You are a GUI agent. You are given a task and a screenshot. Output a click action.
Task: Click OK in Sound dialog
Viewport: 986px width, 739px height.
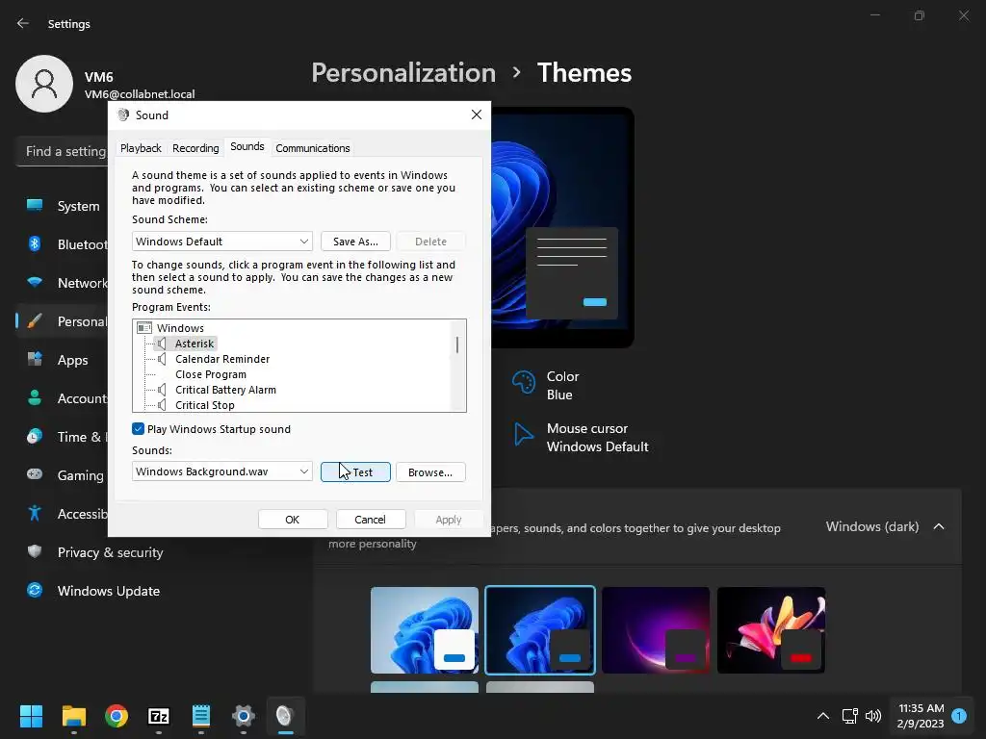[x=293, y=519]
